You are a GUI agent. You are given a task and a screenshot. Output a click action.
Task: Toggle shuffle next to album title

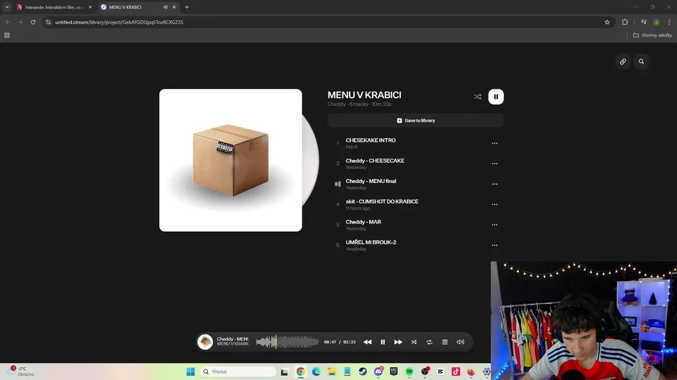pyautogui.click(x=478, y=97)
